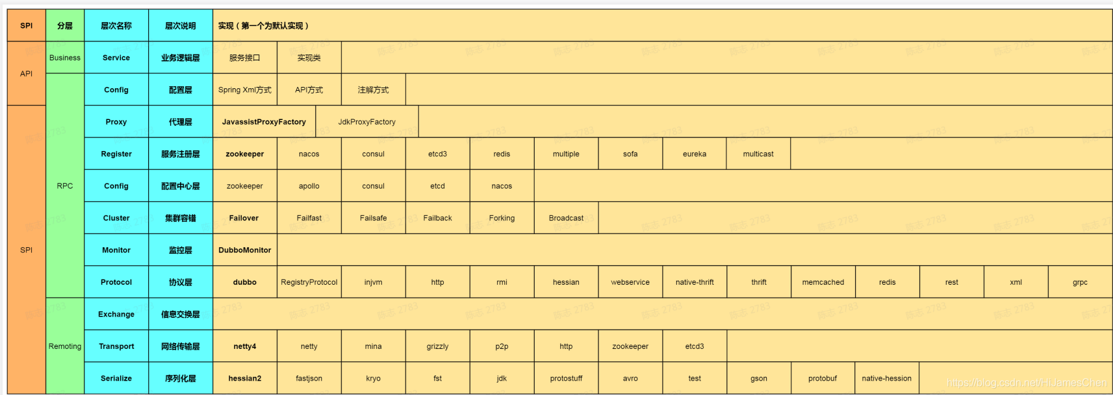
Task: Select the Failover cell
Action: tap(245, 219)
